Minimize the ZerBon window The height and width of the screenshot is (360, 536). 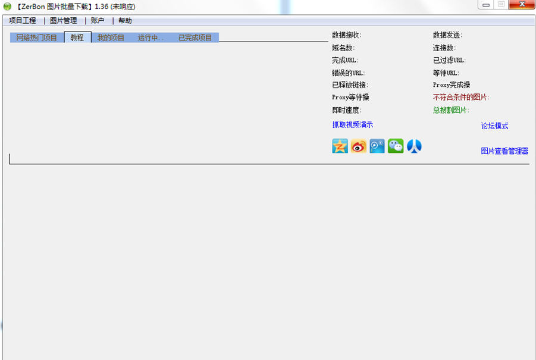click(x=486, y=5)
